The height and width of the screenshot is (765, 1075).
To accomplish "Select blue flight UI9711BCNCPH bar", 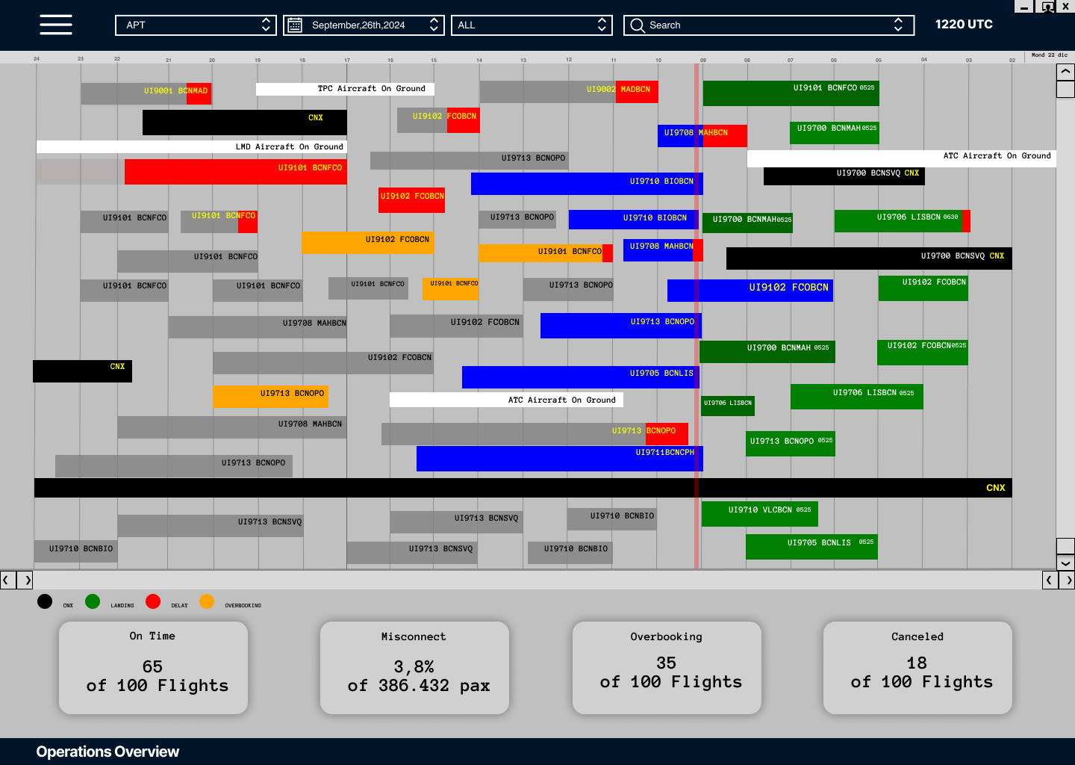I will click(559, 459).
